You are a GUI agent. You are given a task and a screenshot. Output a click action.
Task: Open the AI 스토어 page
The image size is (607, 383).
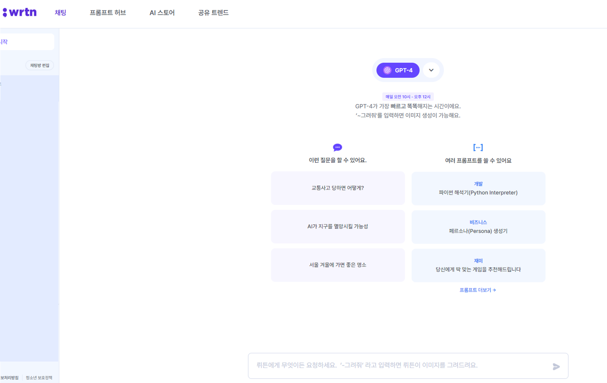tap(162, 13)
